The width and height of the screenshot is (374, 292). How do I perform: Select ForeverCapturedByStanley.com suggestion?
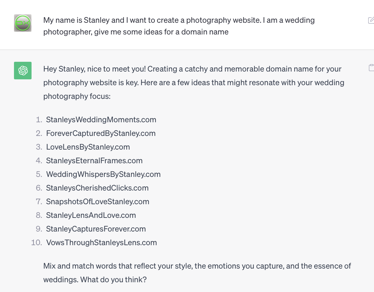tap(101, 133)
